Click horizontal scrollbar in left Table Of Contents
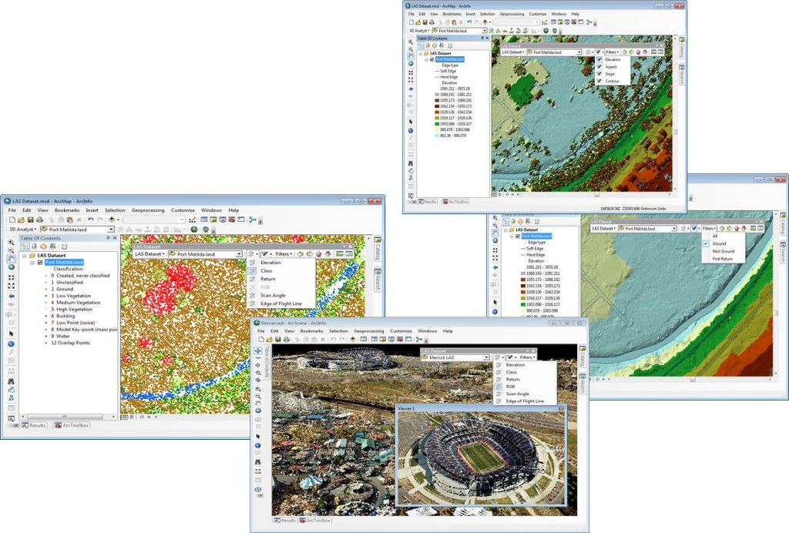 (x=65, y=417)
